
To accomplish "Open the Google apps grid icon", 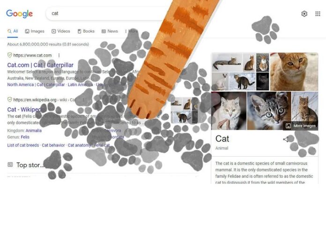I will tap(318, 14).
